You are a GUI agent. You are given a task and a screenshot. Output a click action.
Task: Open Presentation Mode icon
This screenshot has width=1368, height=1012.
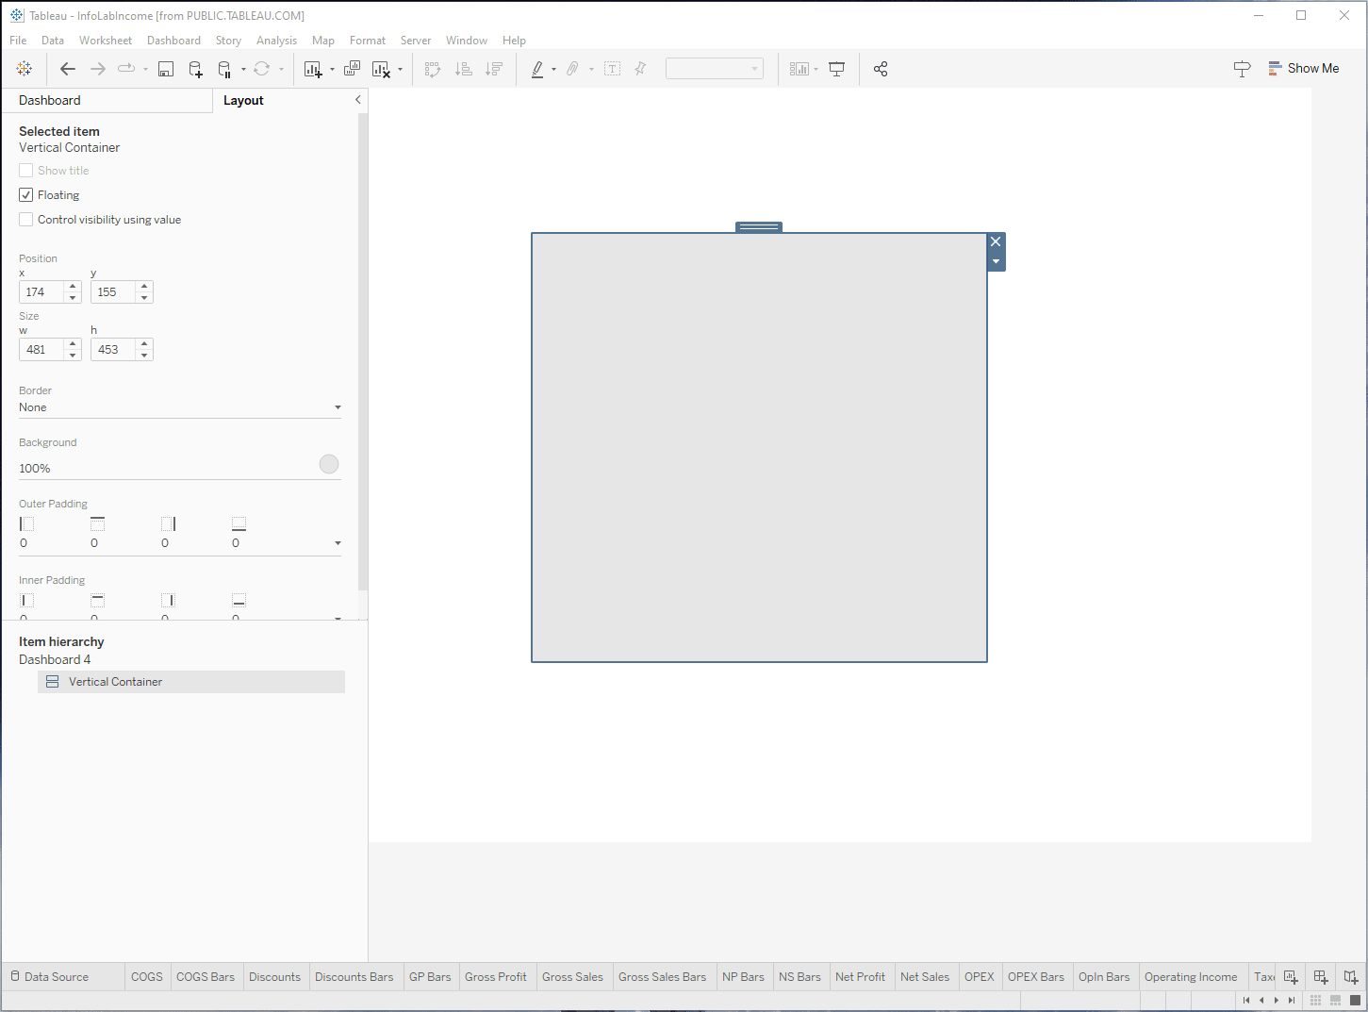click(836, 69)
